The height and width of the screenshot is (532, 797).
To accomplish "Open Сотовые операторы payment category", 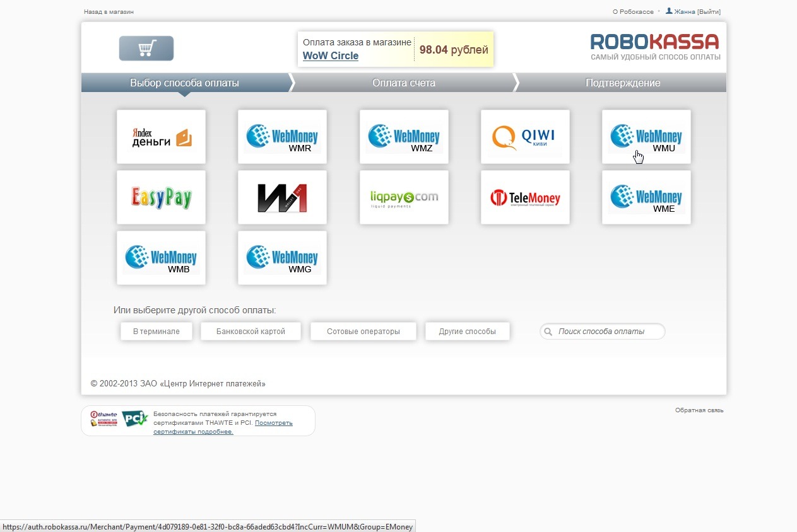I will [363, 332].
